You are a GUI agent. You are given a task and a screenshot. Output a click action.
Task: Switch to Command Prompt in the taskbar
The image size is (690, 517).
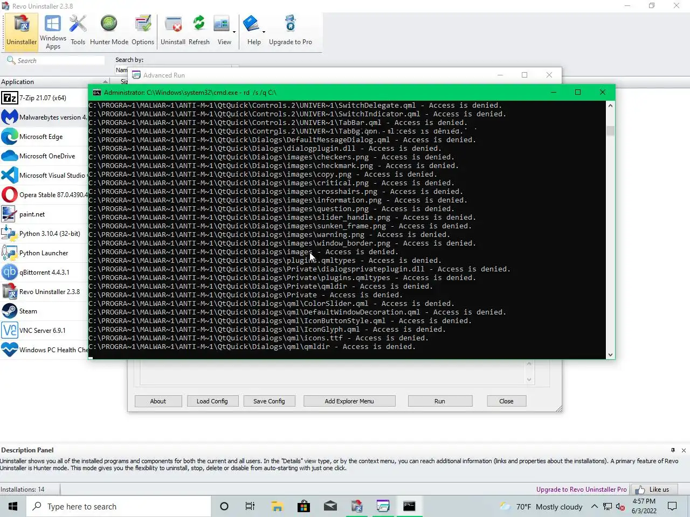pyautogui.click(x=409, y=506)
